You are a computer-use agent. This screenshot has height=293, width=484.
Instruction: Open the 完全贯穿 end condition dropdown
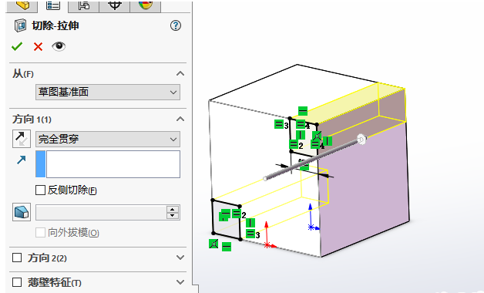pyautogui.click(x=108, y=140)
